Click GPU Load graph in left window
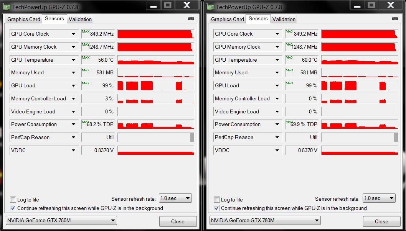Screen dimensions: 406x231 (156, 85)
